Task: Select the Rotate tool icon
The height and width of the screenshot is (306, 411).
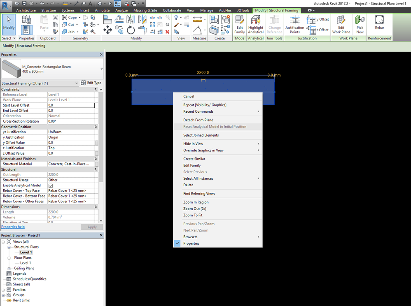Action: pos(131,30)
